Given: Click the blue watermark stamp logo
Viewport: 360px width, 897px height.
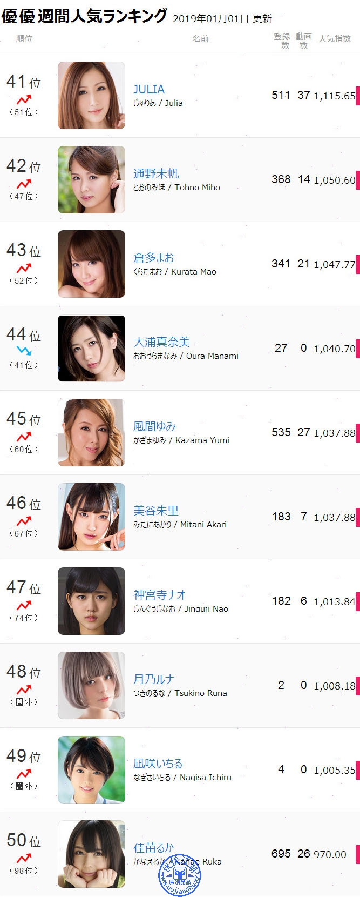Looking at the screenshot, I should coord(179,874).
